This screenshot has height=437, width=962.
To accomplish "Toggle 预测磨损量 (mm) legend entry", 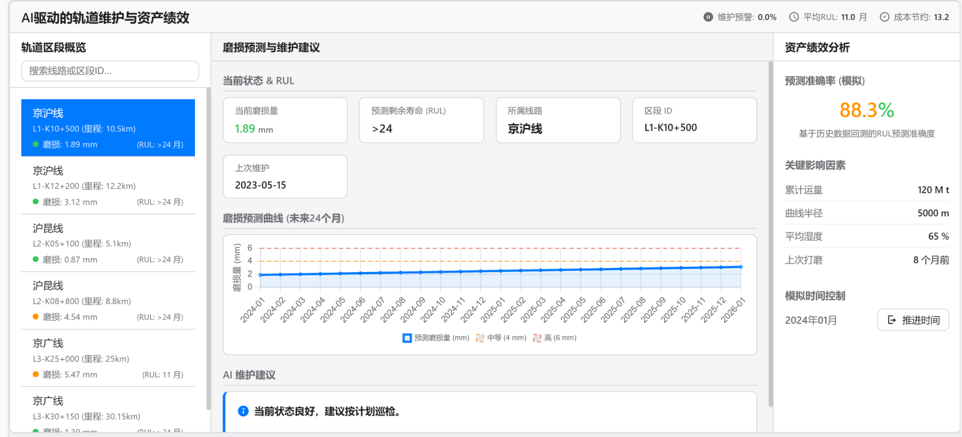I will [435, 338].
